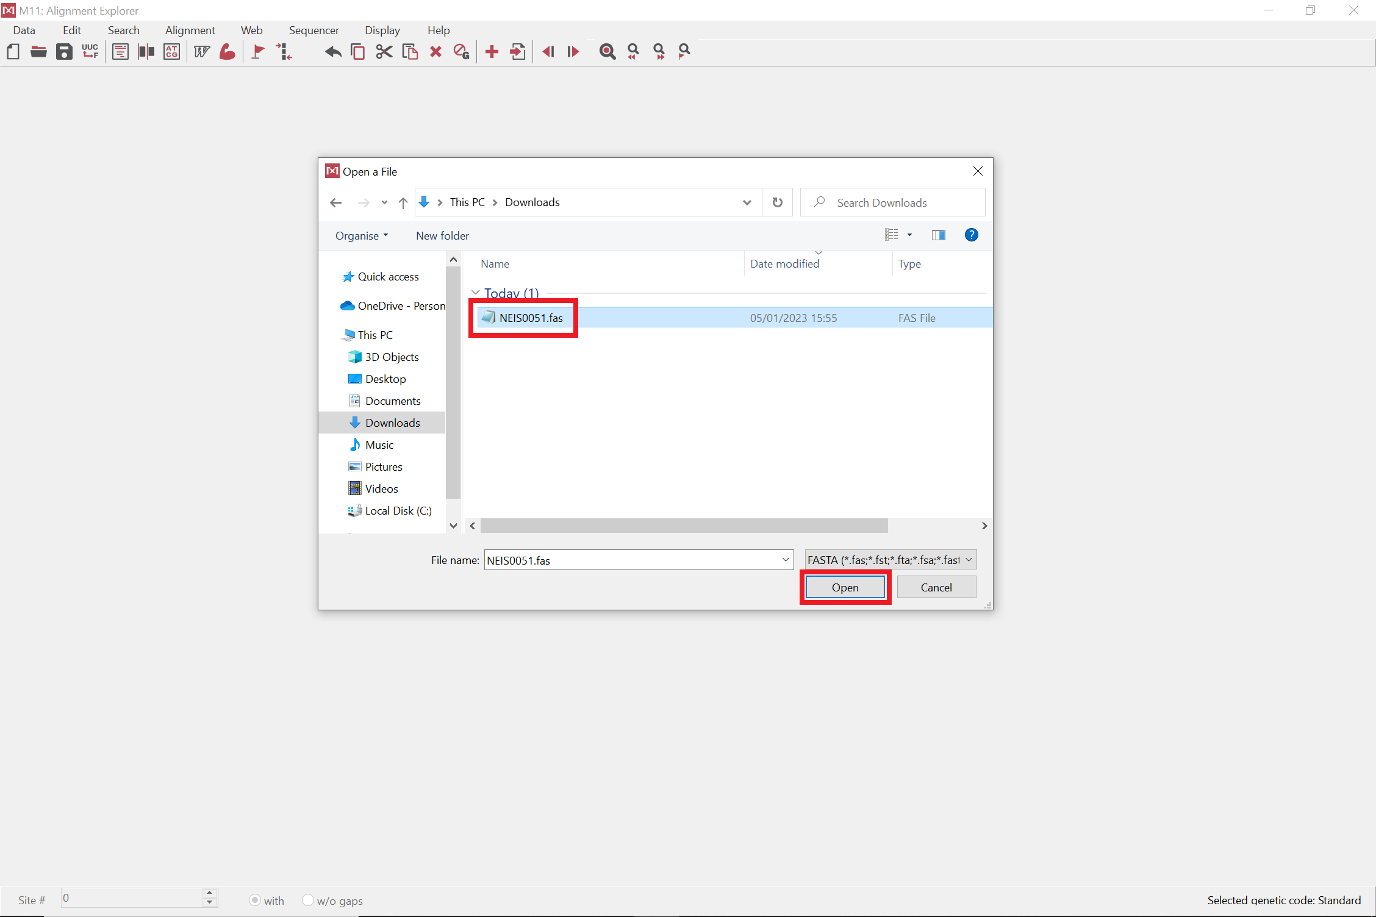Open the Web menu
Image resolution: width=1376 pixels, height=917 pixels.
pos(251,30)
